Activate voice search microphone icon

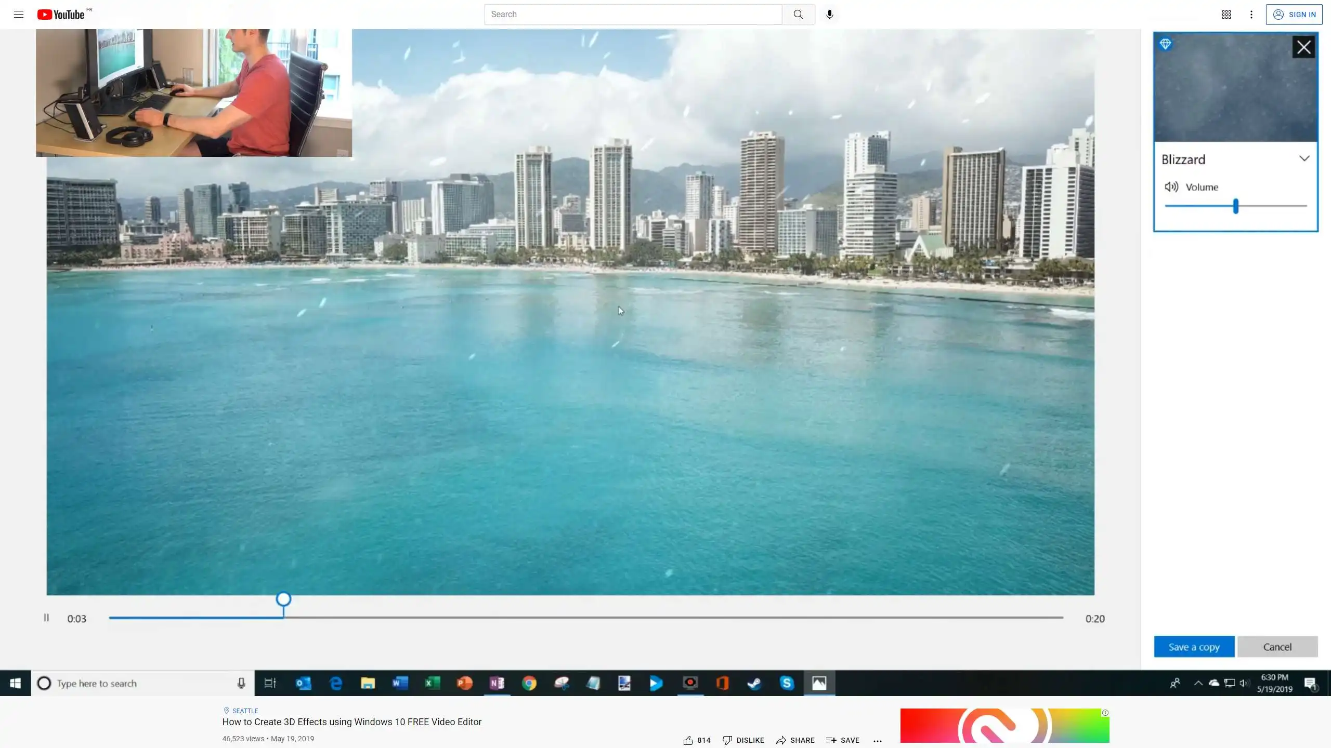pyautogui.click(x=830, y=15)
